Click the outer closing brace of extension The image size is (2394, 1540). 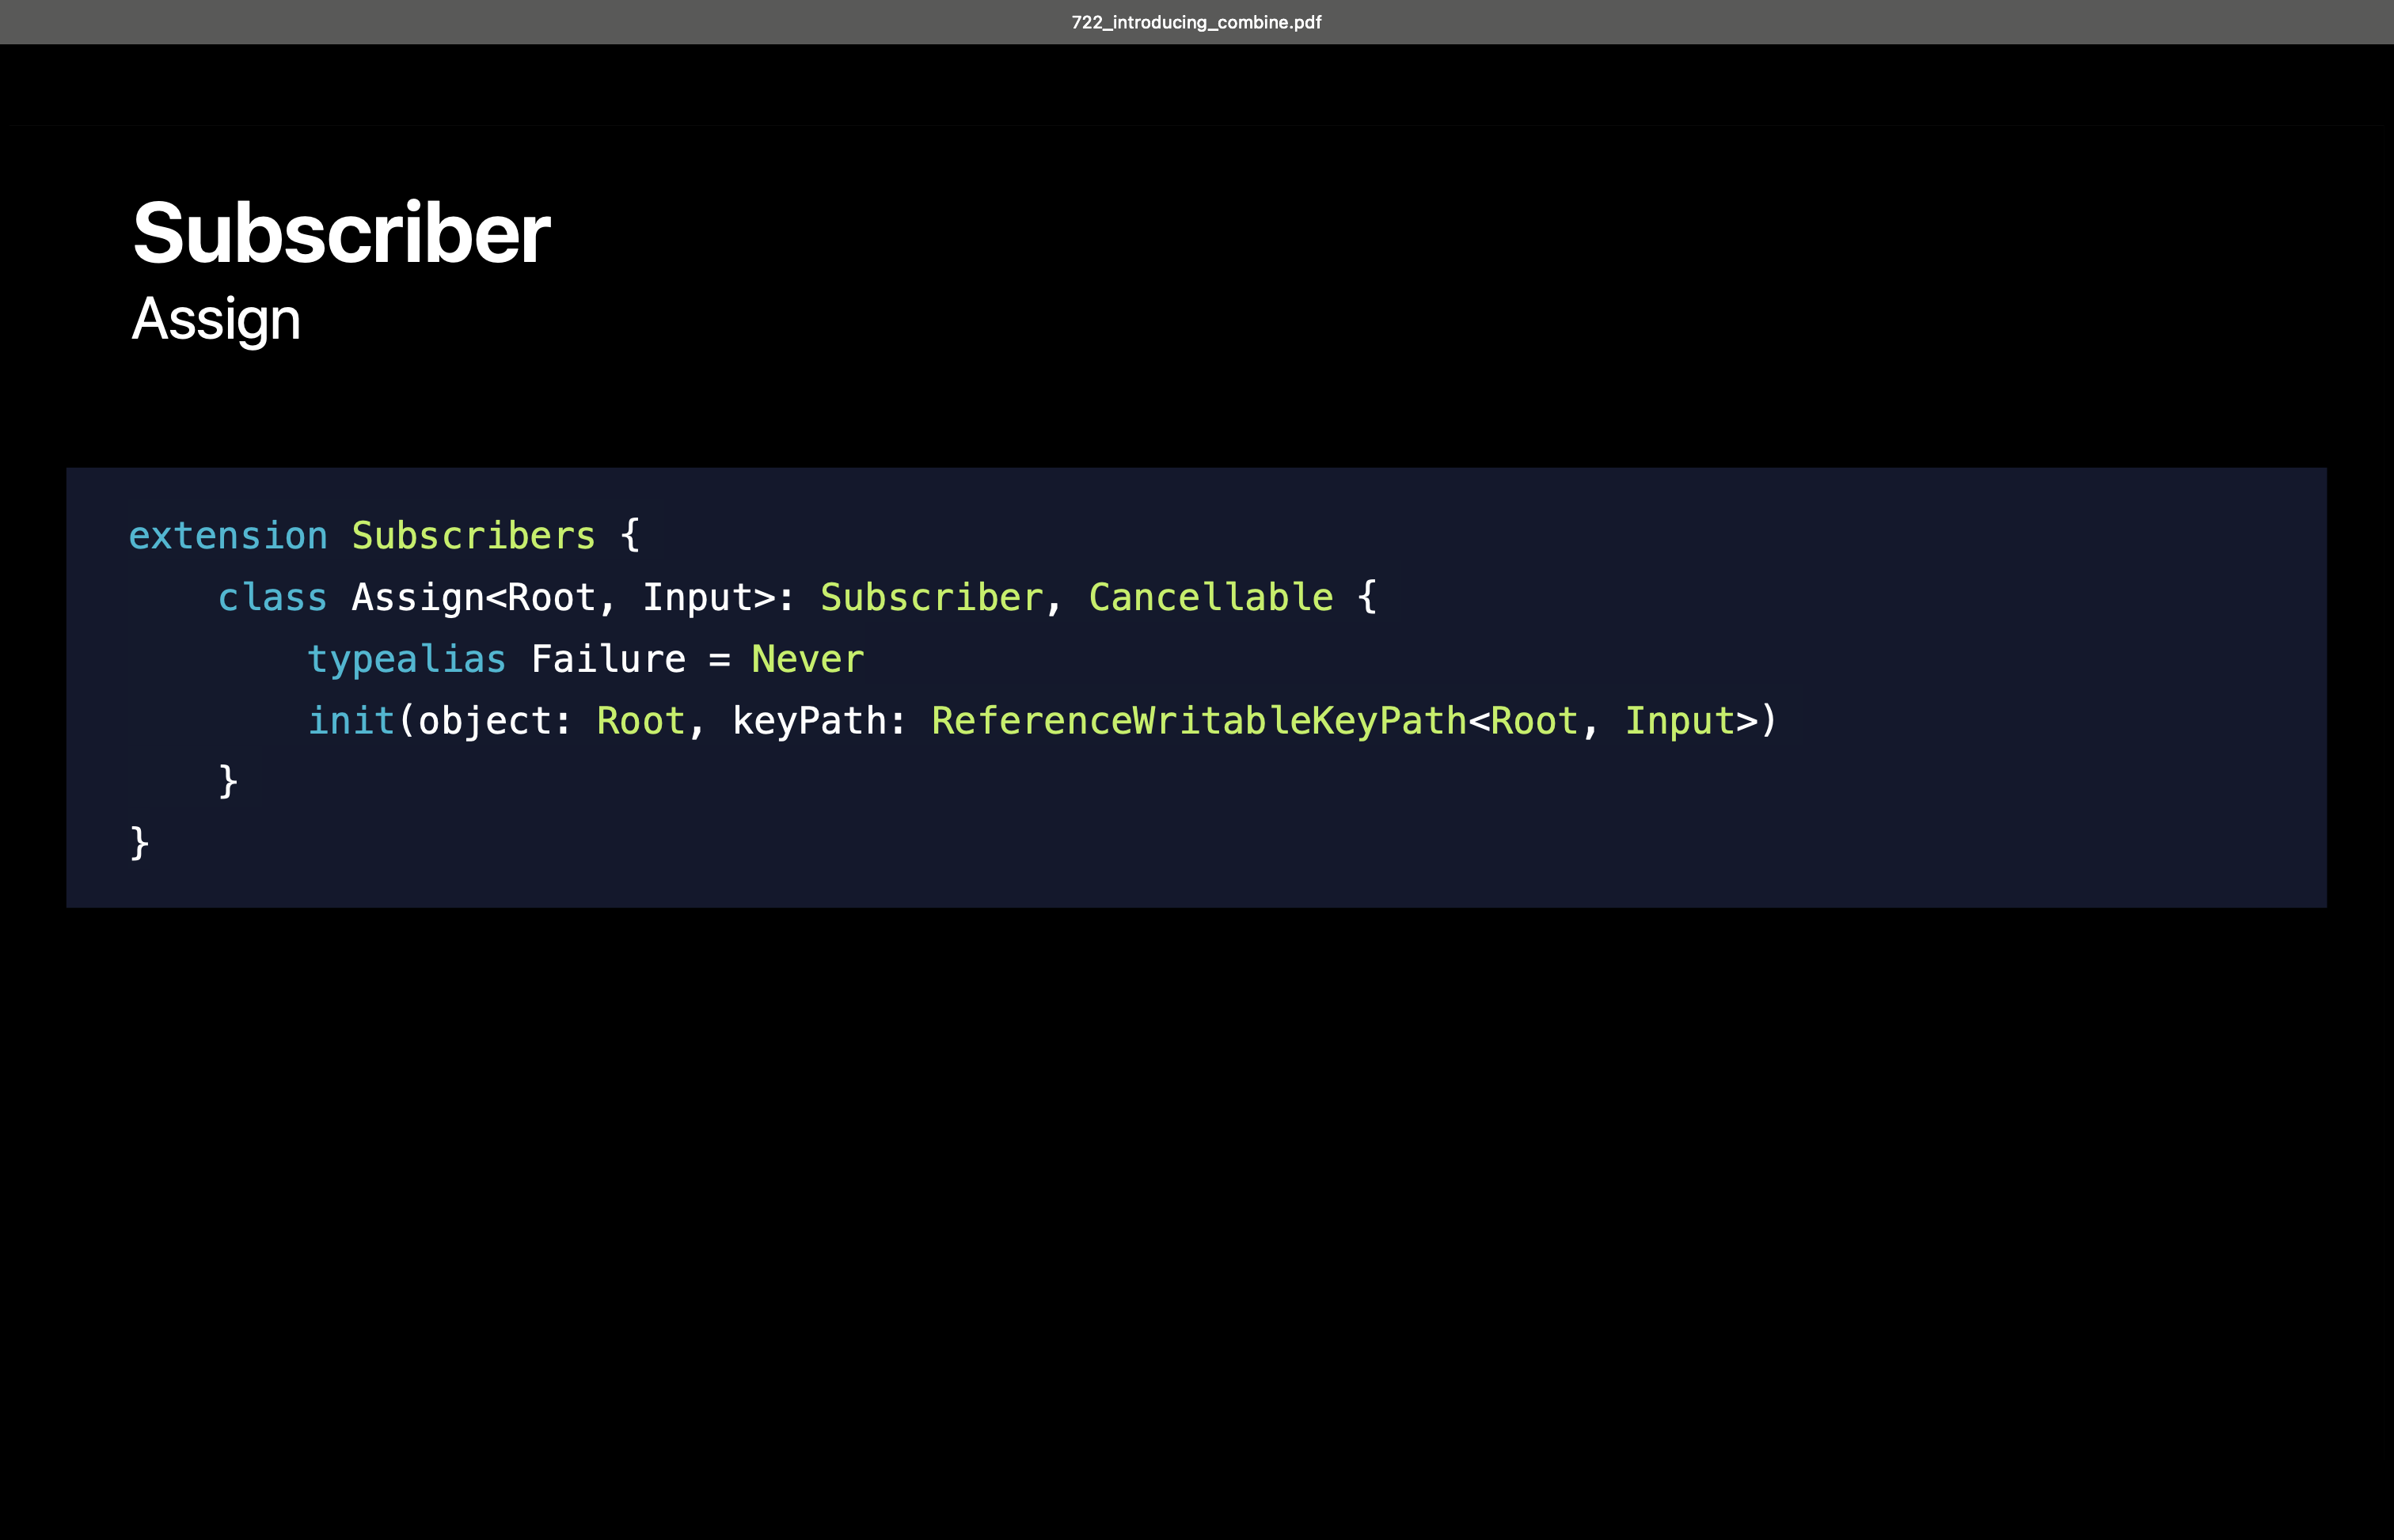[x=139, y=843]
